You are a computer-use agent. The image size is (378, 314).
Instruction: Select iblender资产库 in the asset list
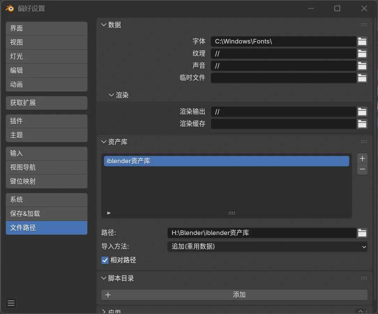click(226, 161)
